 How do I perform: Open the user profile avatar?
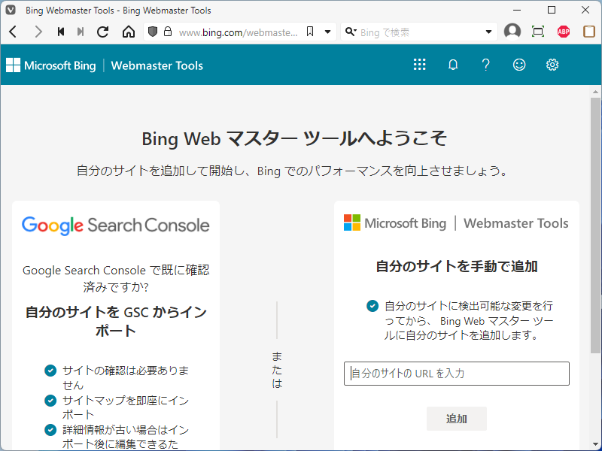pos(512,32)
